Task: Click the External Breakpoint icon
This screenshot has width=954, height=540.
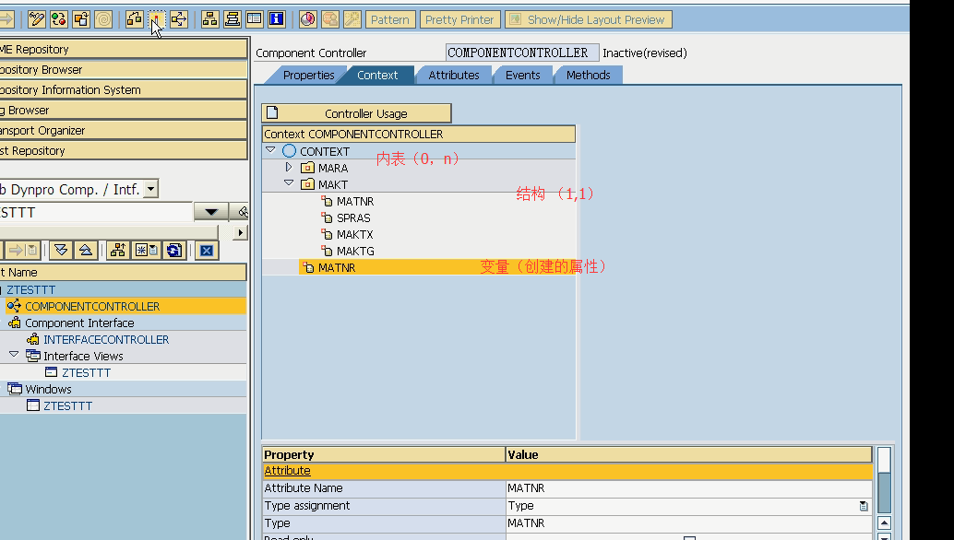Action: (x=329, y=19)
